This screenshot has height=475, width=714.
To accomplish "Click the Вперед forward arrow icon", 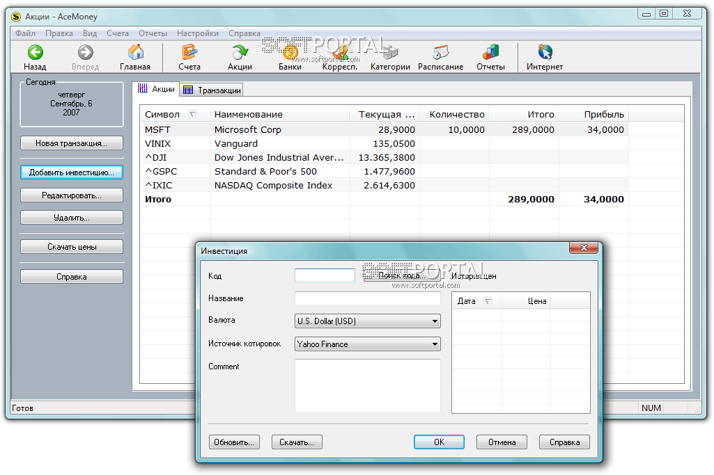I will point(85,53).
